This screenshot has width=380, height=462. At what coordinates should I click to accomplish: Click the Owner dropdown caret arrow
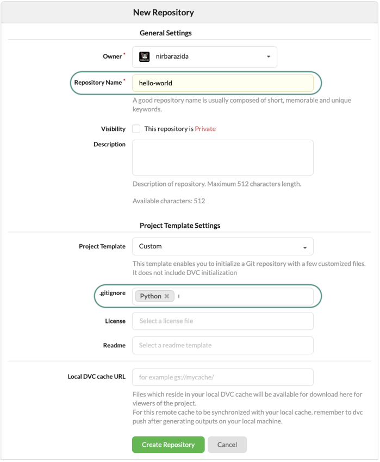pos(269,57)
